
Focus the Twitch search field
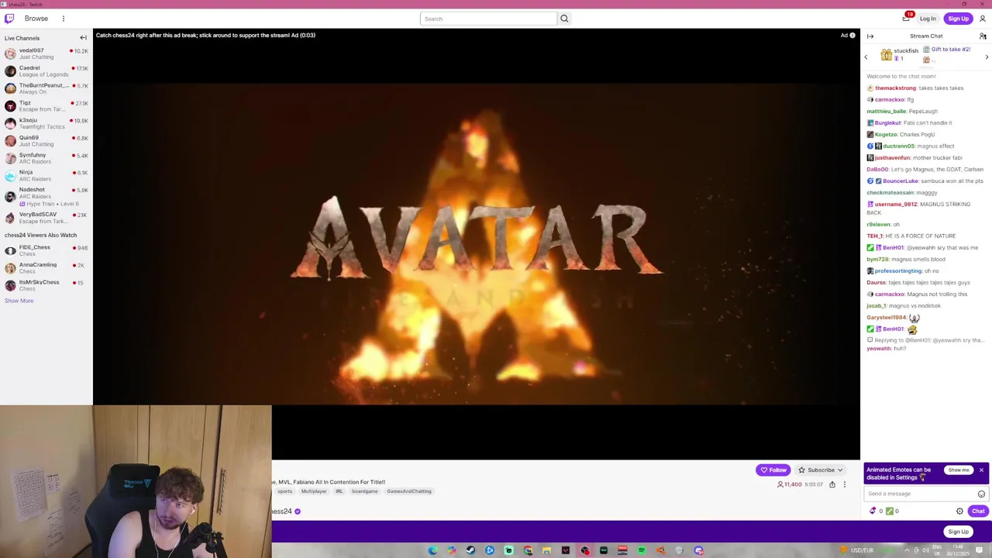[x=488, y=19]
